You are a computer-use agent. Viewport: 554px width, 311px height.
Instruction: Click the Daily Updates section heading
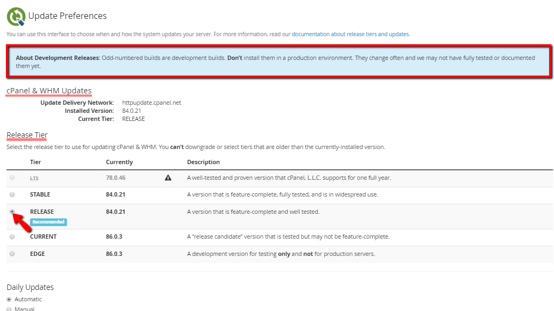[x=30, y=287]
